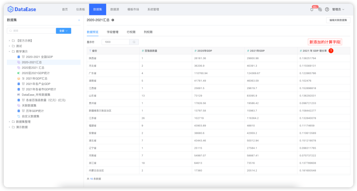Click the 编辑关联数据集 button
357x191 pixels.
338,20
